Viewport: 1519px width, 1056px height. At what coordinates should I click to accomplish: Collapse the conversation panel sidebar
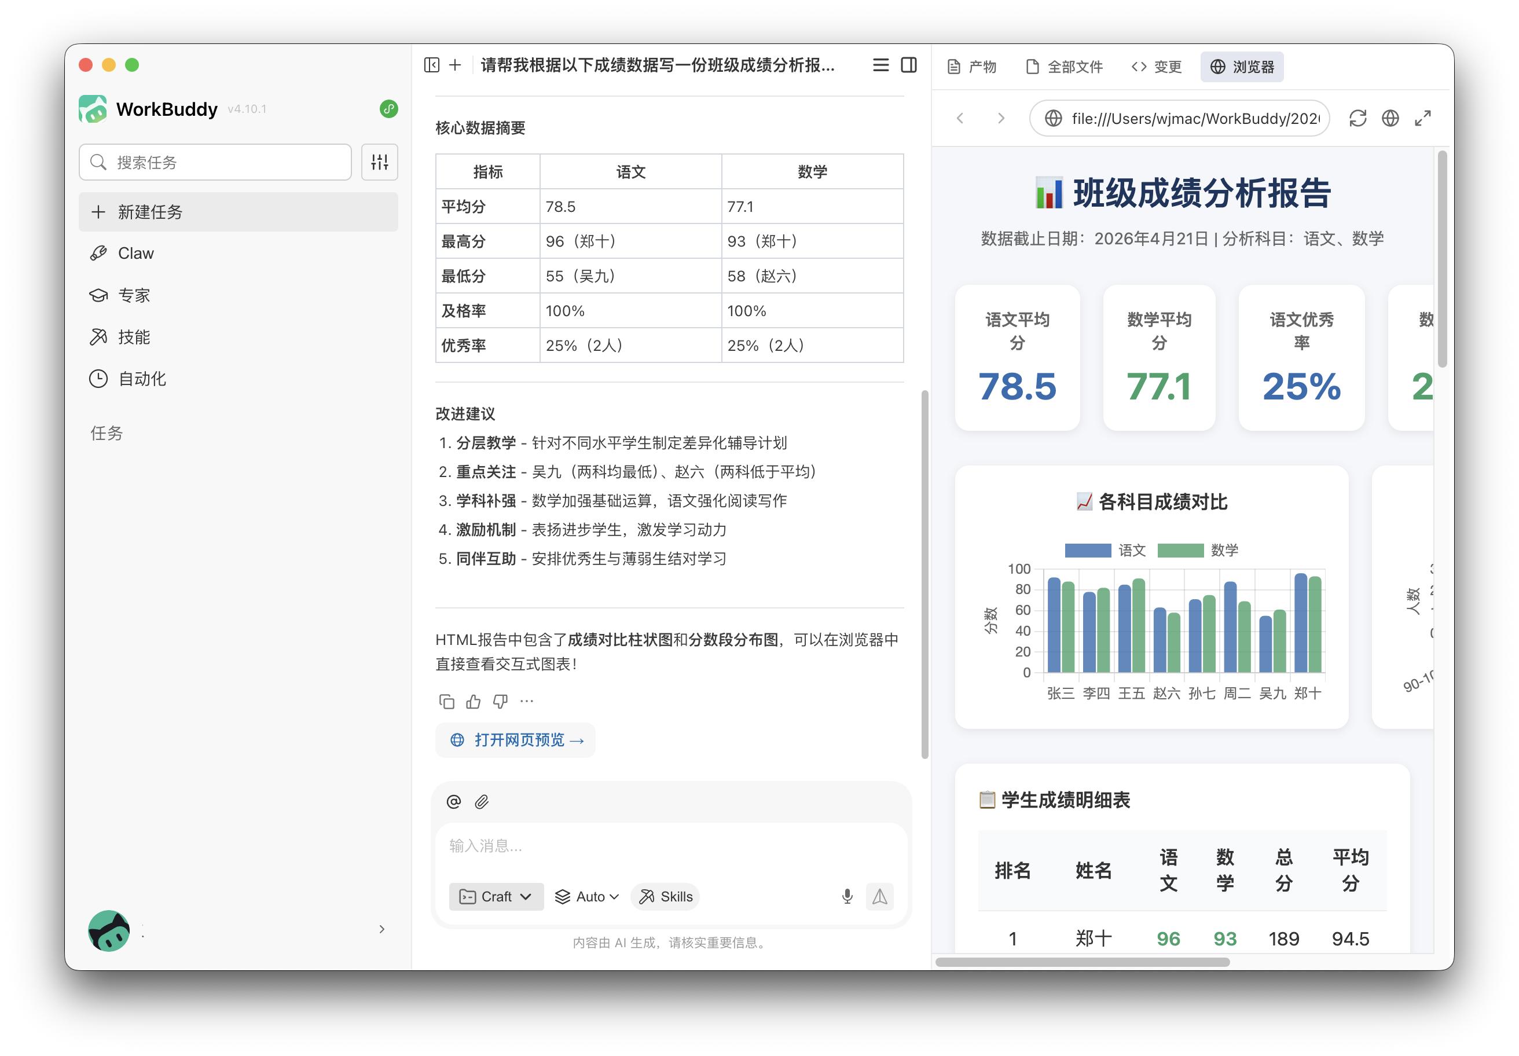coord(432,65)
